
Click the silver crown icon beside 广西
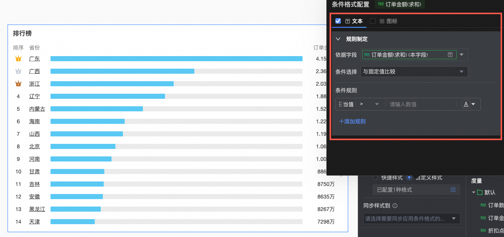click(18, 71)
